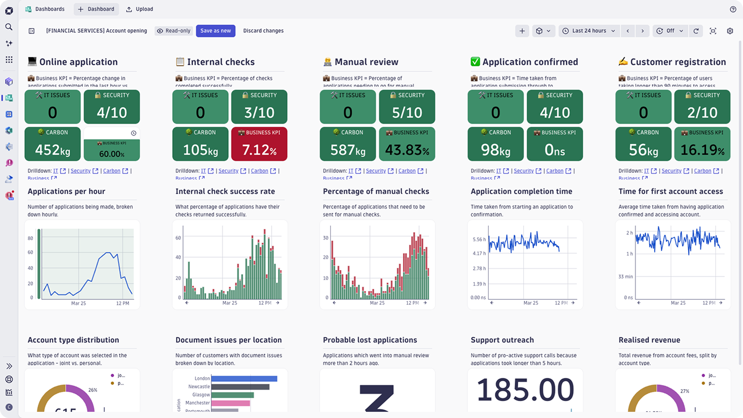Open dashboard settings gear
Screen dimensions: 743x418
730,31
